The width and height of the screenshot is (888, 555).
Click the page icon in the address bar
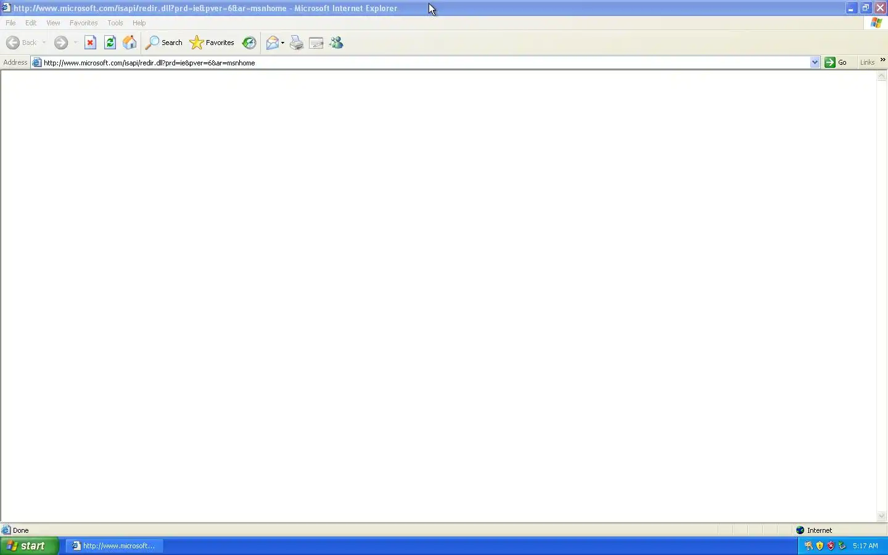pos(37,62)
